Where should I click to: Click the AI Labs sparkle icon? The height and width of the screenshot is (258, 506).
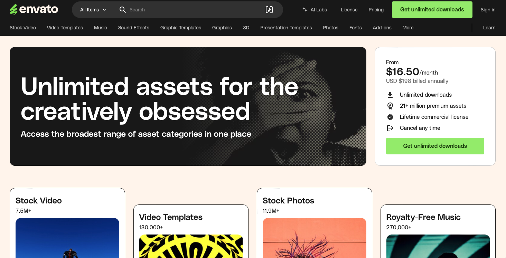[x=305, y=10]
